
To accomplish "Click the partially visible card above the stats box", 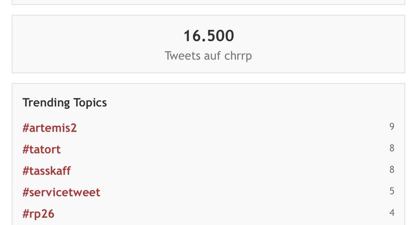I will pyautogui.click(x=208, y=2).
